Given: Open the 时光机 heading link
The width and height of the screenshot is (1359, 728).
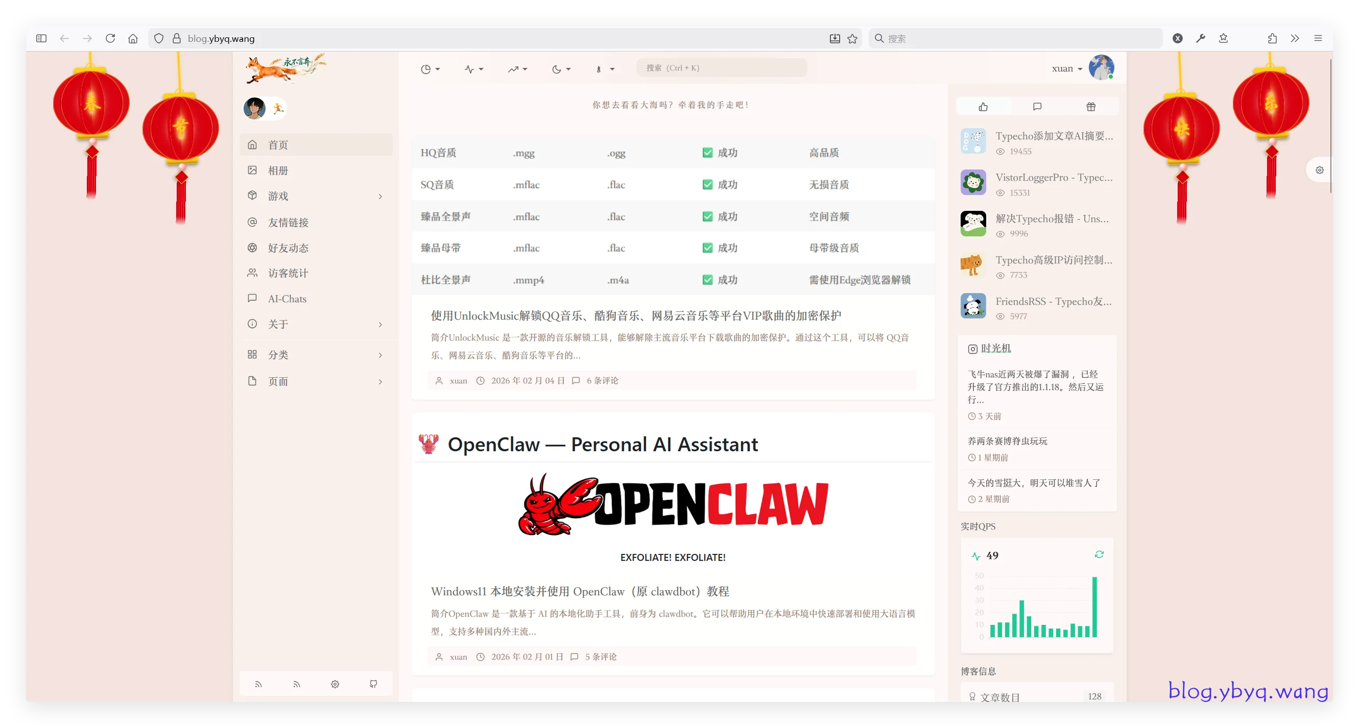Looking at the screenshot, I should (x=995, y=348).
